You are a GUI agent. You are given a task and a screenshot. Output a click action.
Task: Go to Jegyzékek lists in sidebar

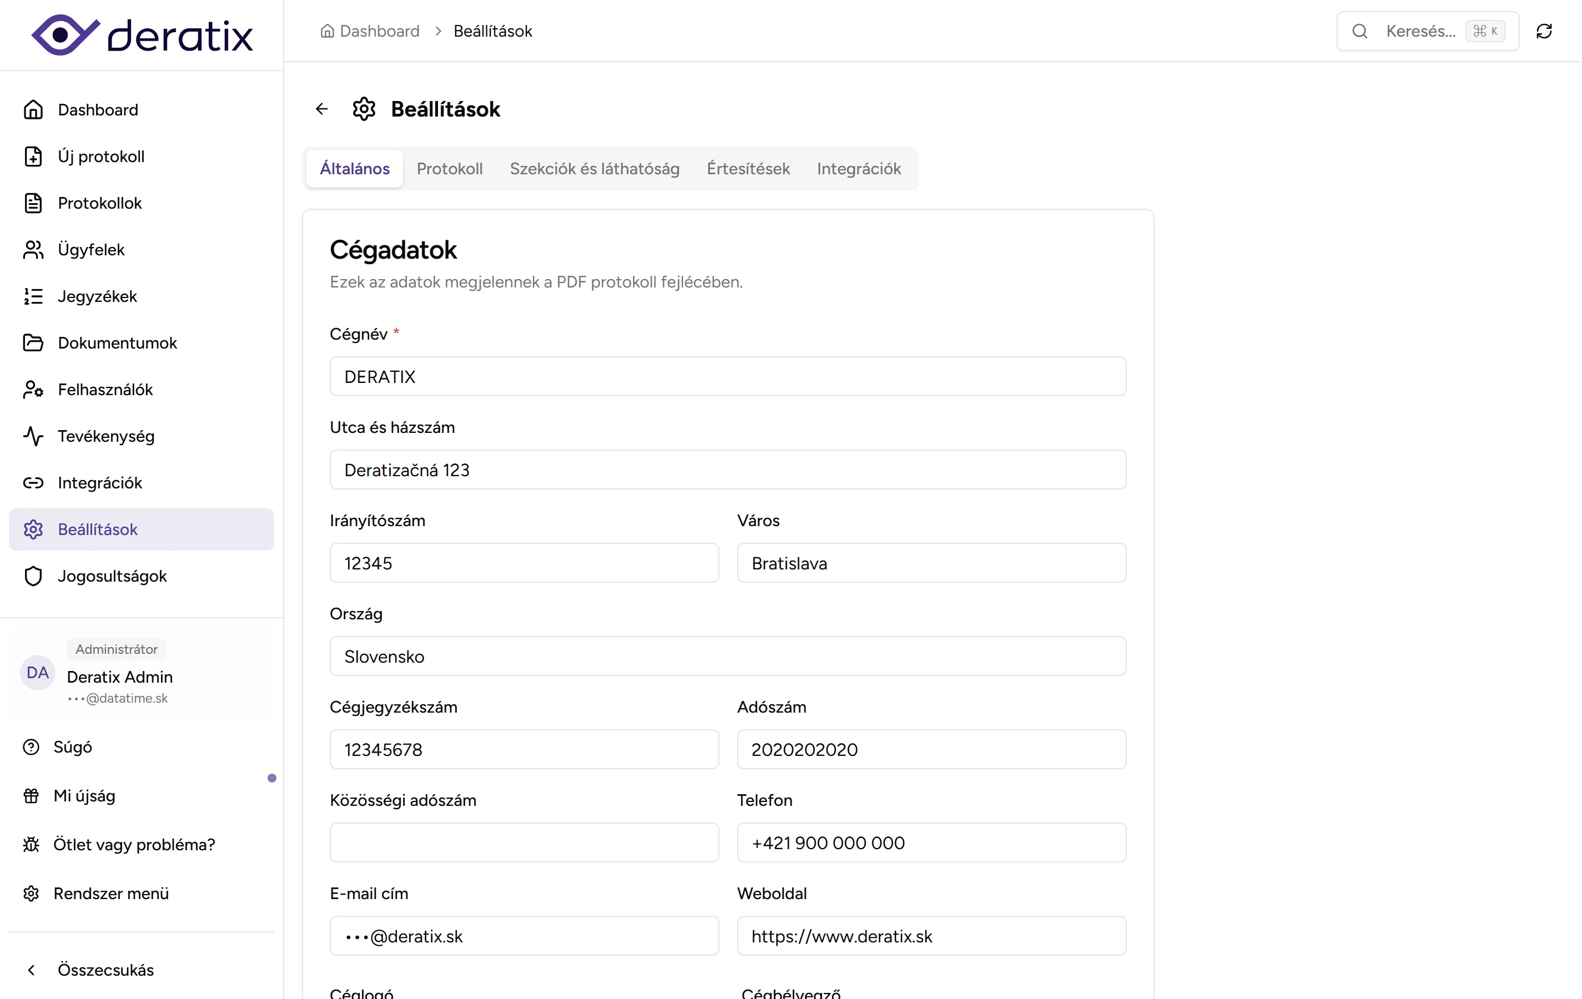[97, 296]
